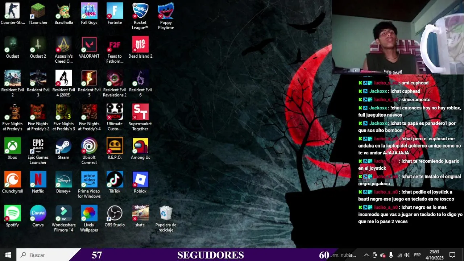
Task: Select Five Nights at Freddy's 3 shortcut
Action: 63,117
